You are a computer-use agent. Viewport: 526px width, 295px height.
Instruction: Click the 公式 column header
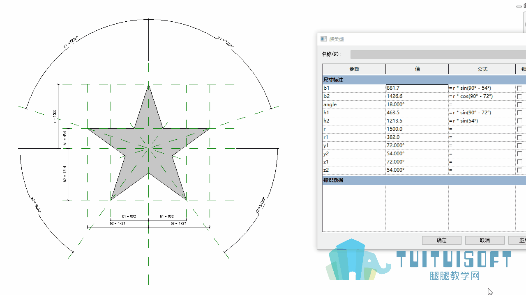482,69
